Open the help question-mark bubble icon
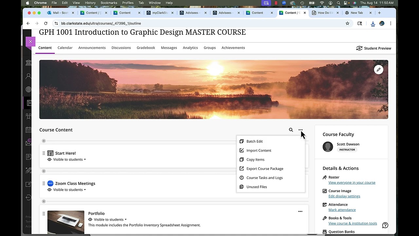The height and width of the screenshot is (236, 419). pos(385,225)
